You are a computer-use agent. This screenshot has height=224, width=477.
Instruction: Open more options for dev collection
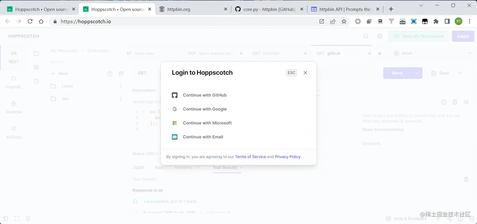121,99
